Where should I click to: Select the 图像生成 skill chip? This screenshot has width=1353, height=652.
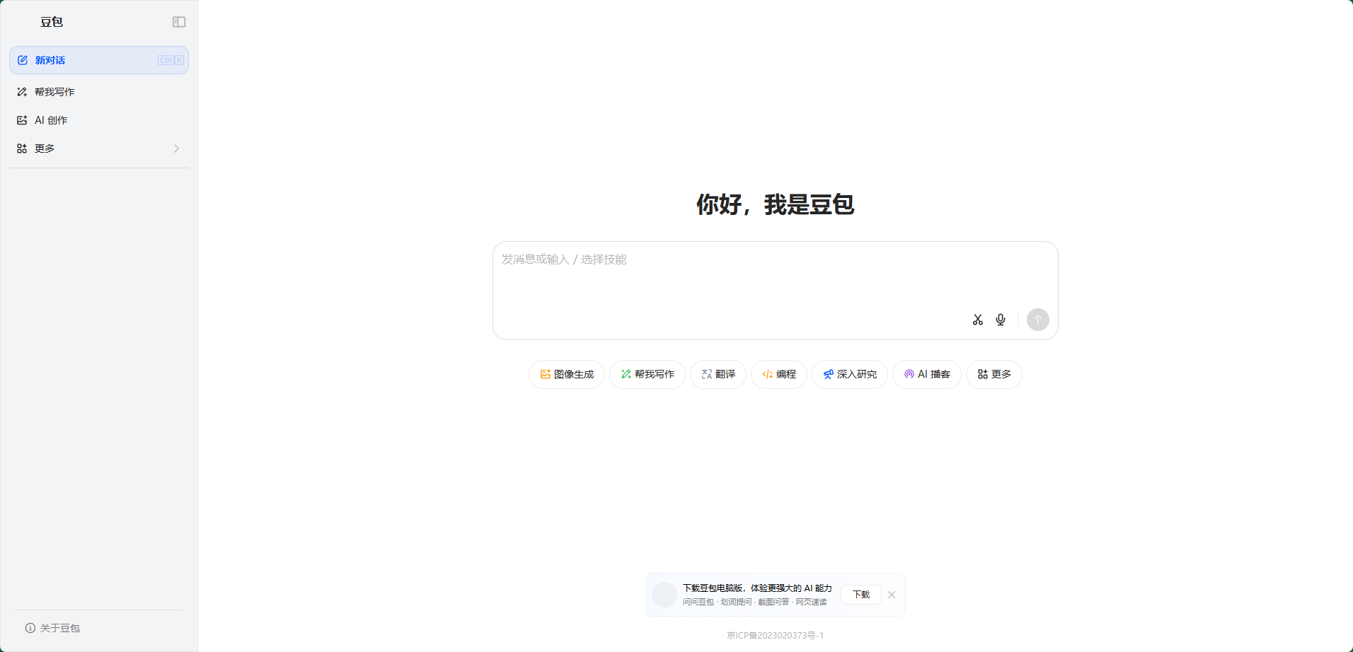click(567, 374)
